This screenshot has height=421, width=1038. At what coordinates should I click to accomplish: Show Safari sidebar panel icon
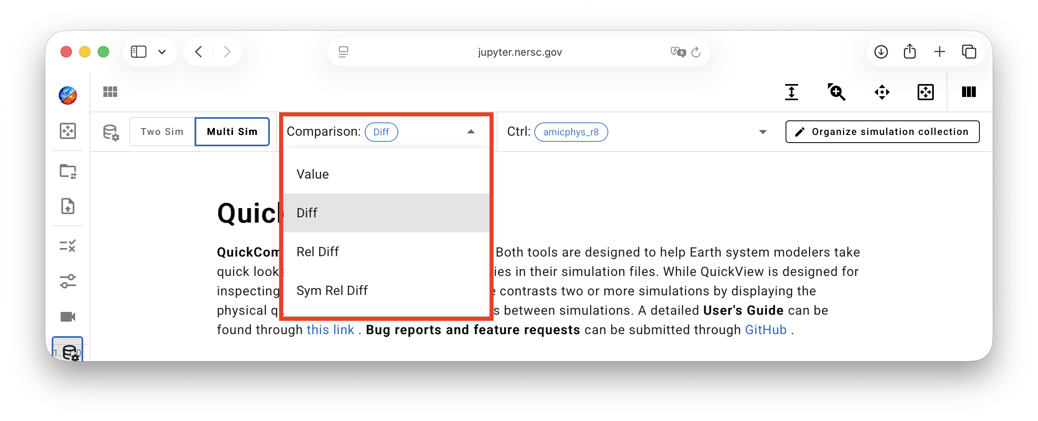(x=139, y=52)
